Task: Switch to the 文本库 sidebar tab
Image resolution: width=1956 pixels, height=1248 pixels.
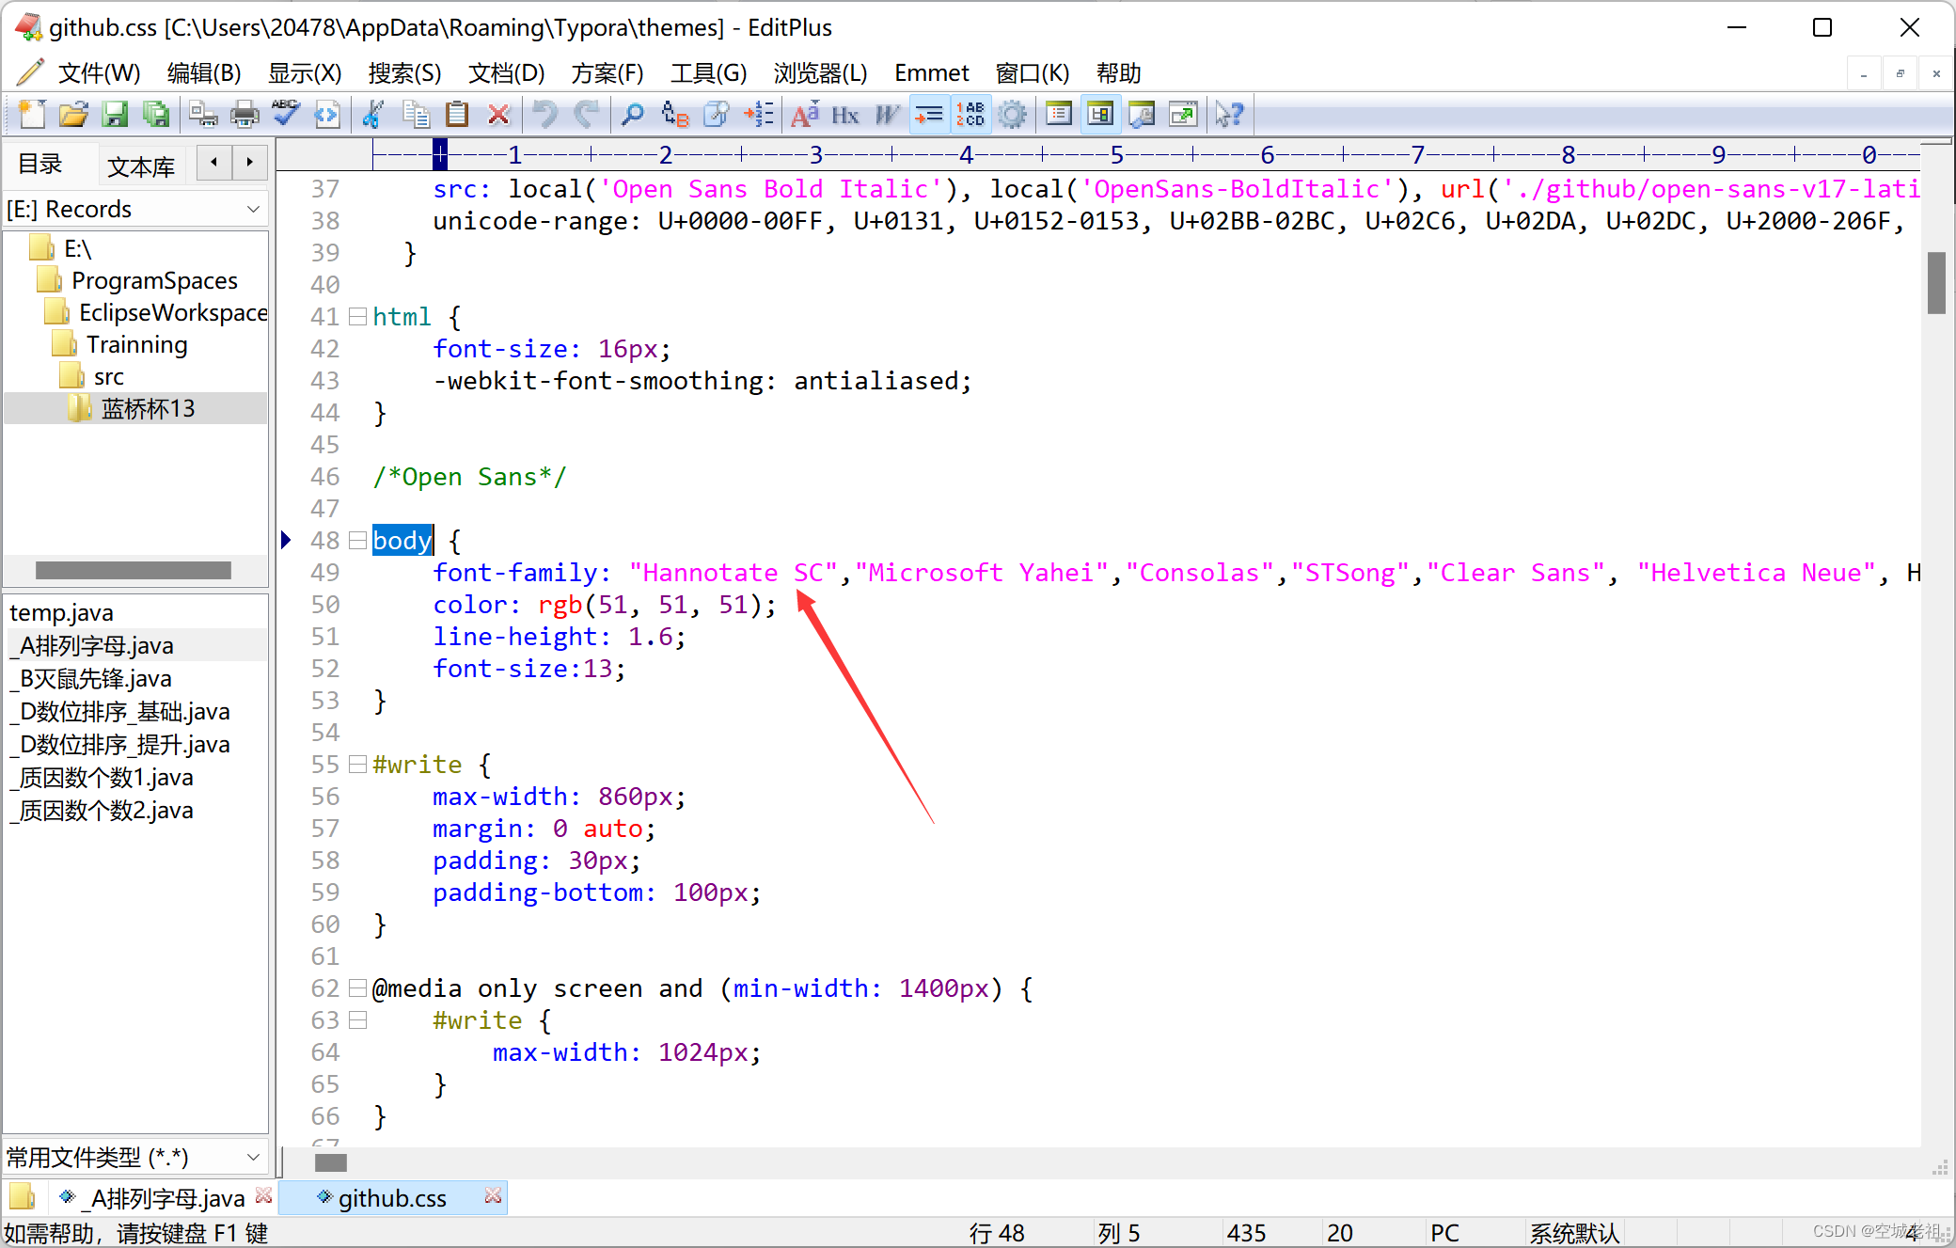Action: click(x=141, y=166)
